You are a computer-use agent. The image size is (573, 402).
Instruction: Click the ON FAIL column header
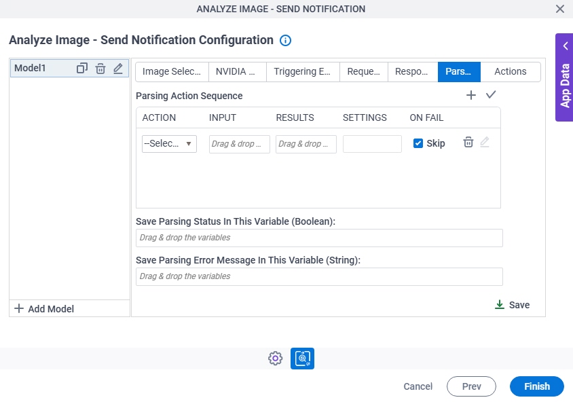426,117
